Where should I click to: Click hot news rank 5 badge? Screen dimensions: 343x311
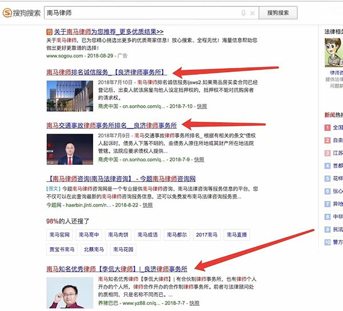pyautogui.click(x=327, y=179)
